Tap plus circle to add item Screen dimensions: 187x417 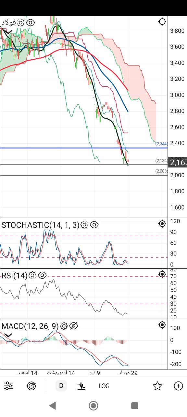(x=178, y=386)
